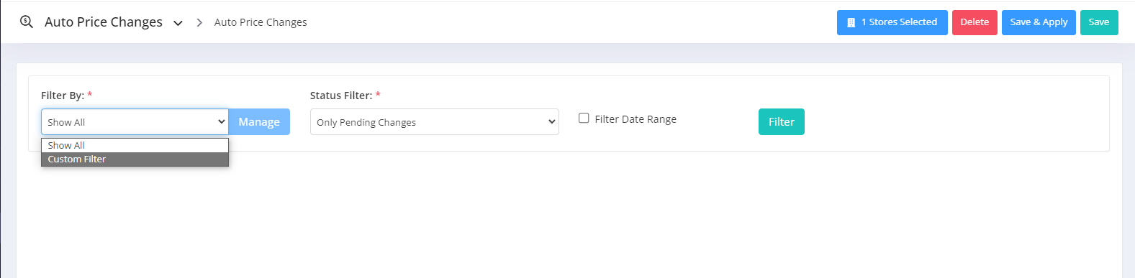Select Custom Filter from the open list
Screen dimensions: 1135x278
pyautogui.click(x=135, y=159)
